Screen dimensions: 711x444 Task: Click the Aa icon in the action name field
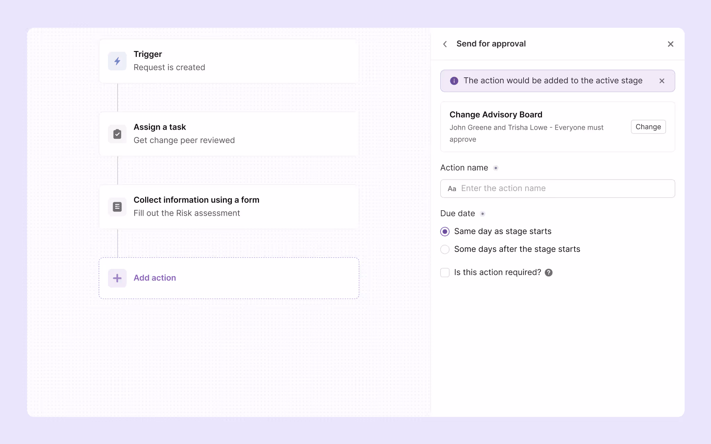pos(452,188)
